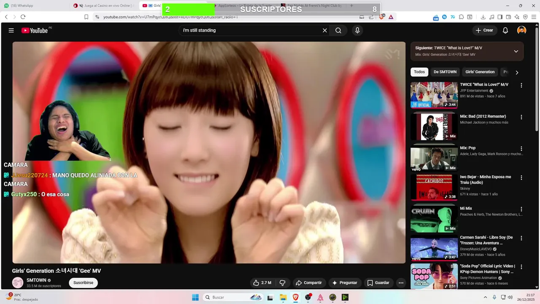Select the De SMTOWN filter chip
The image size is (540, 304).
pos(445,72)
